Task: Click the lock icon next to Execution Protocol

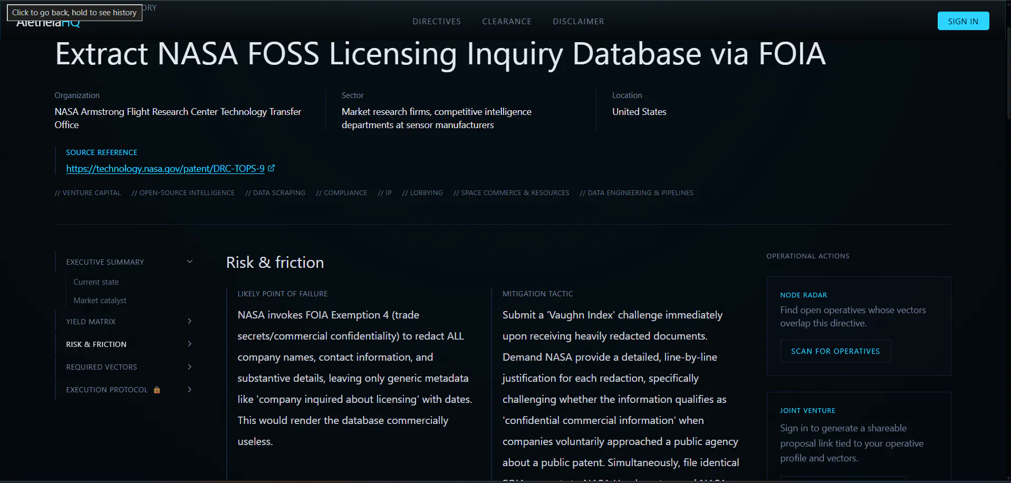Action: pos(157,390)
